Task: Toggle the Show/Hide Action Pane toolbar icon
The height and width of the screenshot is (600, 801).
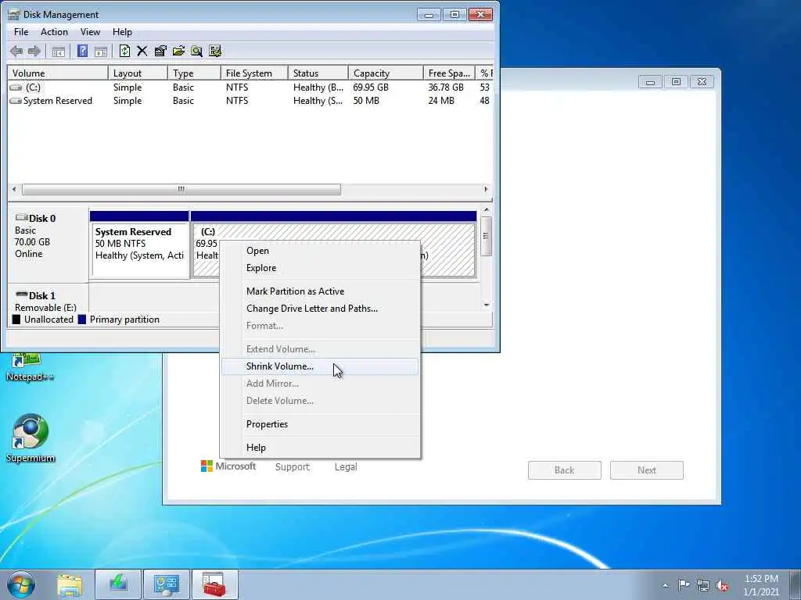Action: [x=101, y=51]
